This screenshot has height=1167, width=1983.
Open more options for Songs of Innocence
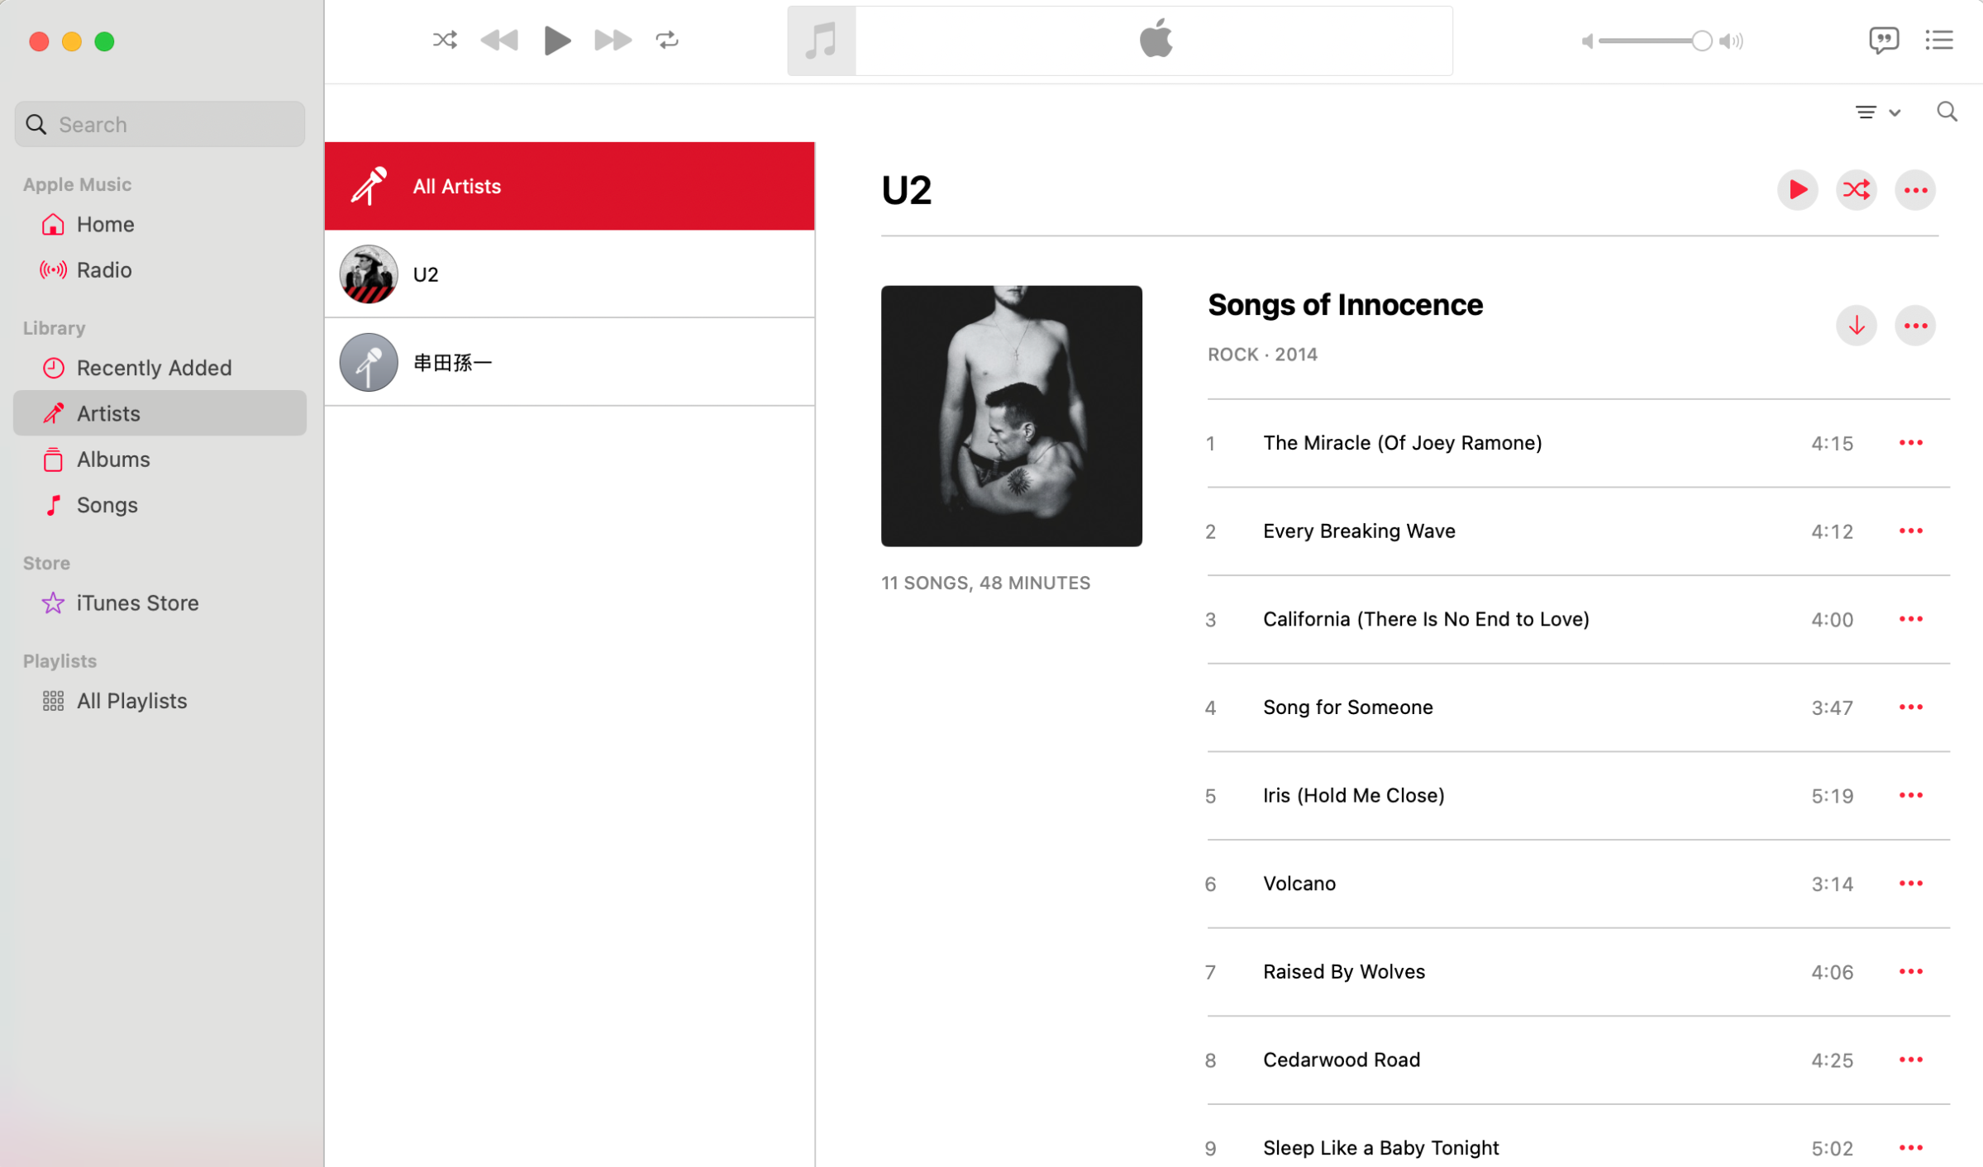click(1915, 326)
